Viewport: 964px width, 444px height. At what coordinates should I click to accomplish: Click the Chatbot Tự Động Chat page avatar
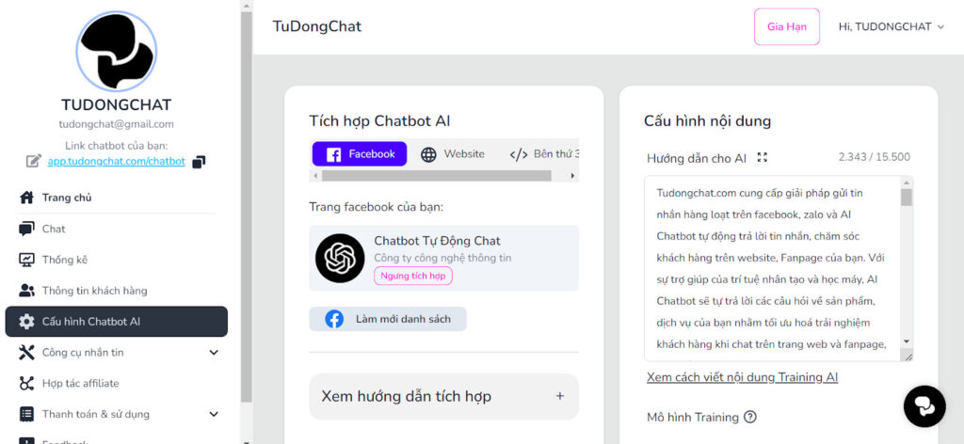(340, 258)
